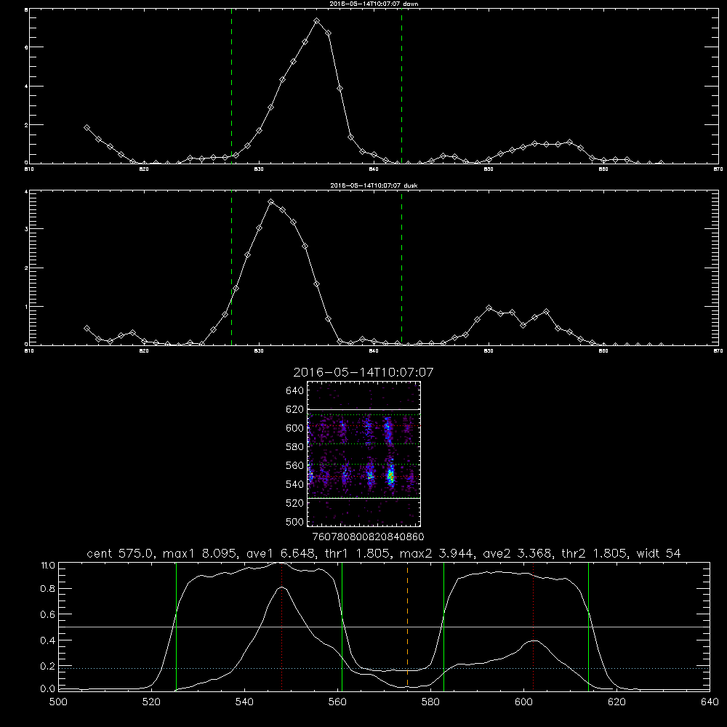This screenshot has height=727, width=727.
Task: Click the '760780800820840860' x-axis label under the image
Action: click(369, 537)
